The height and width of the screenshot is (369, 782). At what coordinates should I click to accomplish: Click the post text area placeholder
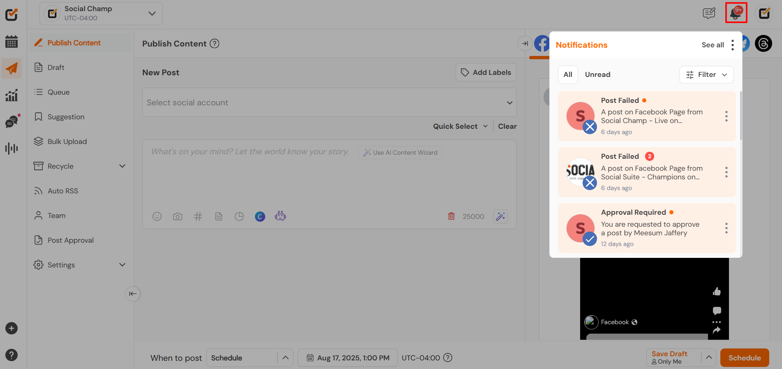[250, 152]
